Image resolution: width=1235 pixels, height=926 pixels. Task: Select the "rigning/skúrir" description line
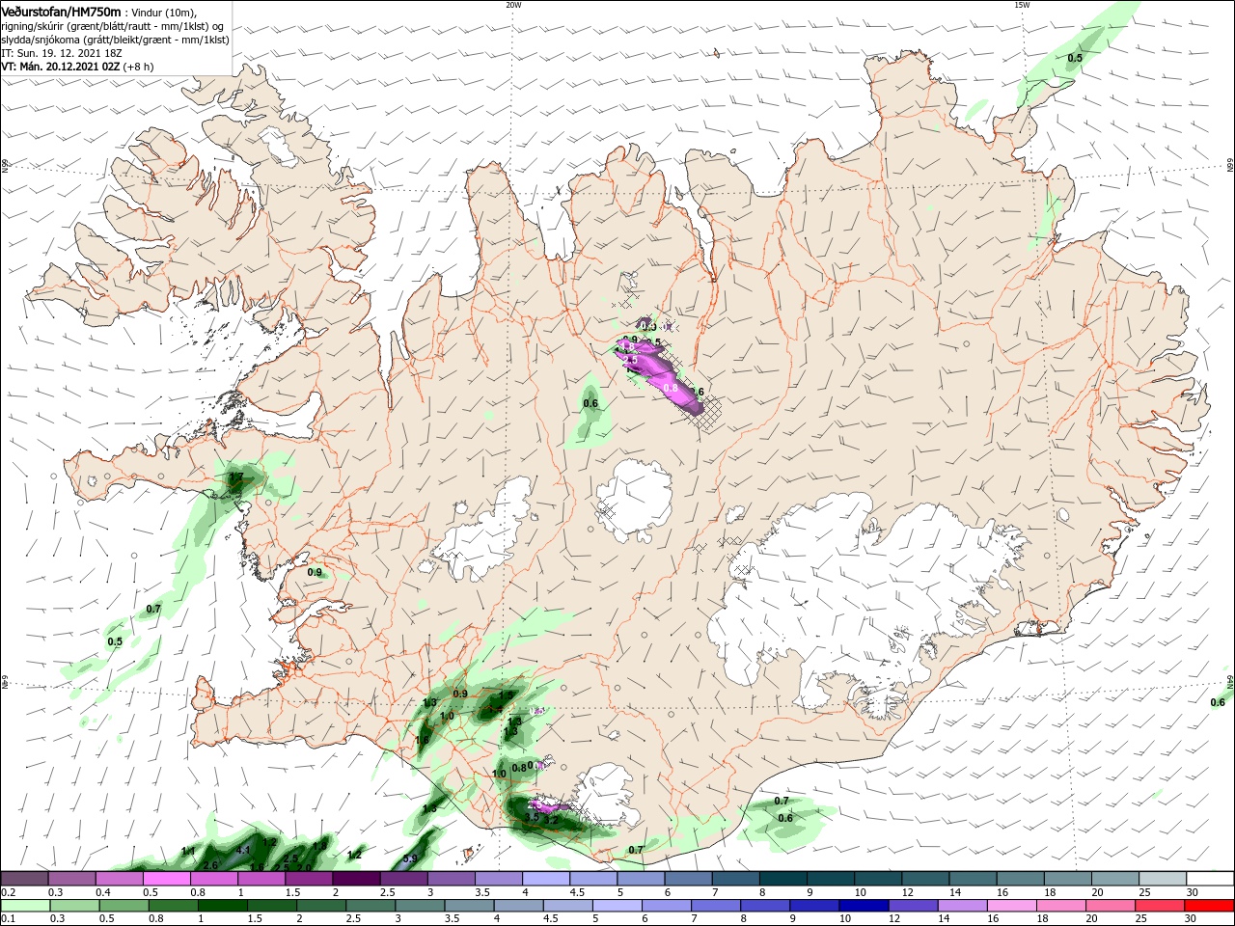click(x=112, y=26)
